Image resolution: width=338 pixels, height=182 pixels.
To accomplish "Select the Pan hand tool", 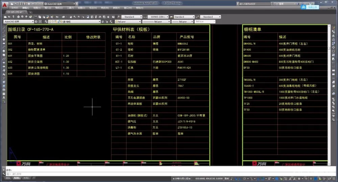I will click(71, 17).
